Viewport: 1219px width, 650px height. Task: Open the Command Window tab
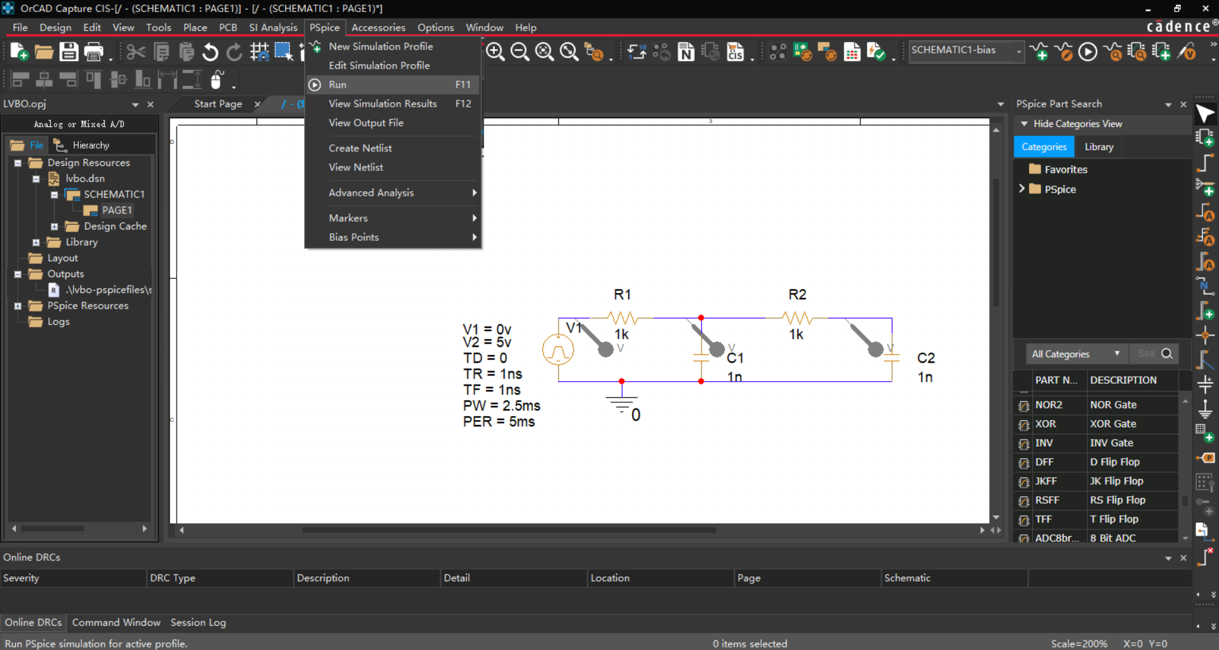pos(116,623)
